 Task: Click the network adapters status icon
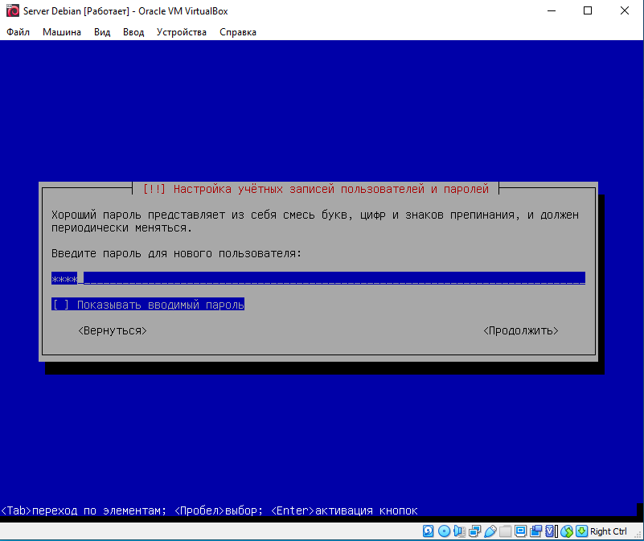pos(474,531)
